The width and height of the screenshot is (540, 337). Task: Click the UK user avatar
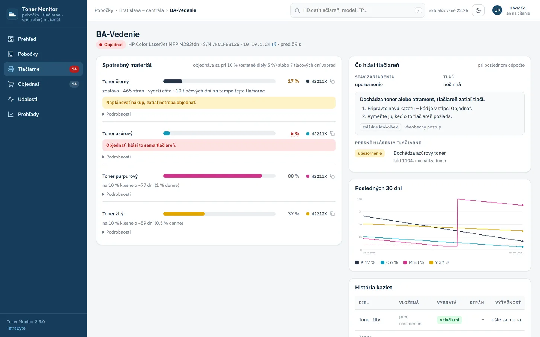[x=497, y=10]
